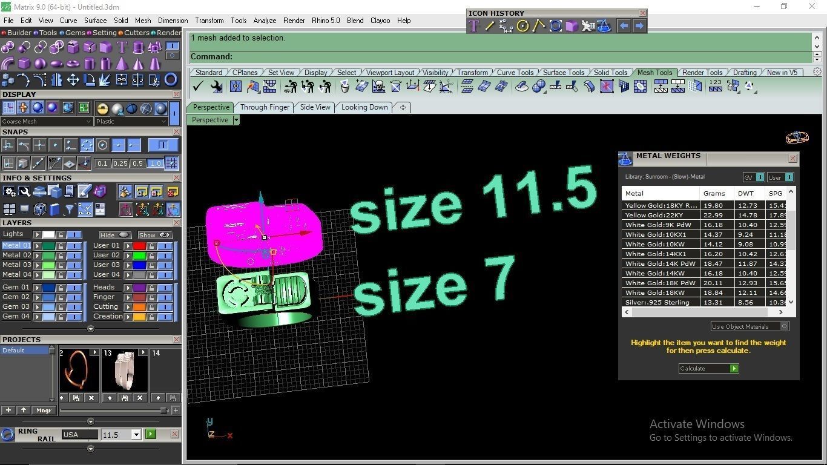Open the toolbar options gear icon
The image size is (827, 465).
tap(817, 71)
